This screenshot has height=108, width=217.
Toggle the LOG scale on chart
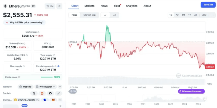tap(204, 15)
